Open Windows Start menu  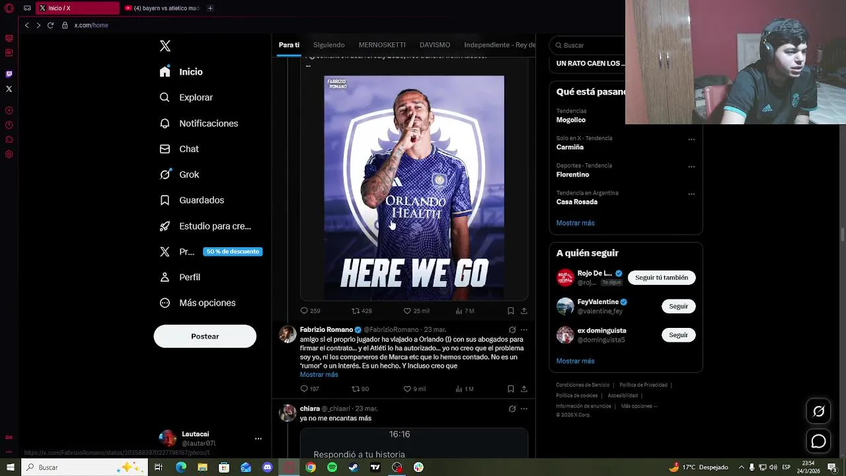tap(10, 467)
